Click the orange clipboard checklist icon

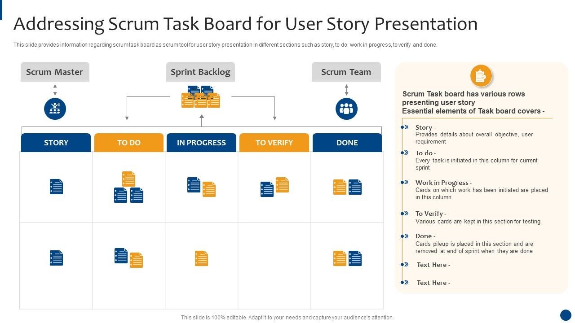[x=481, y=76]
